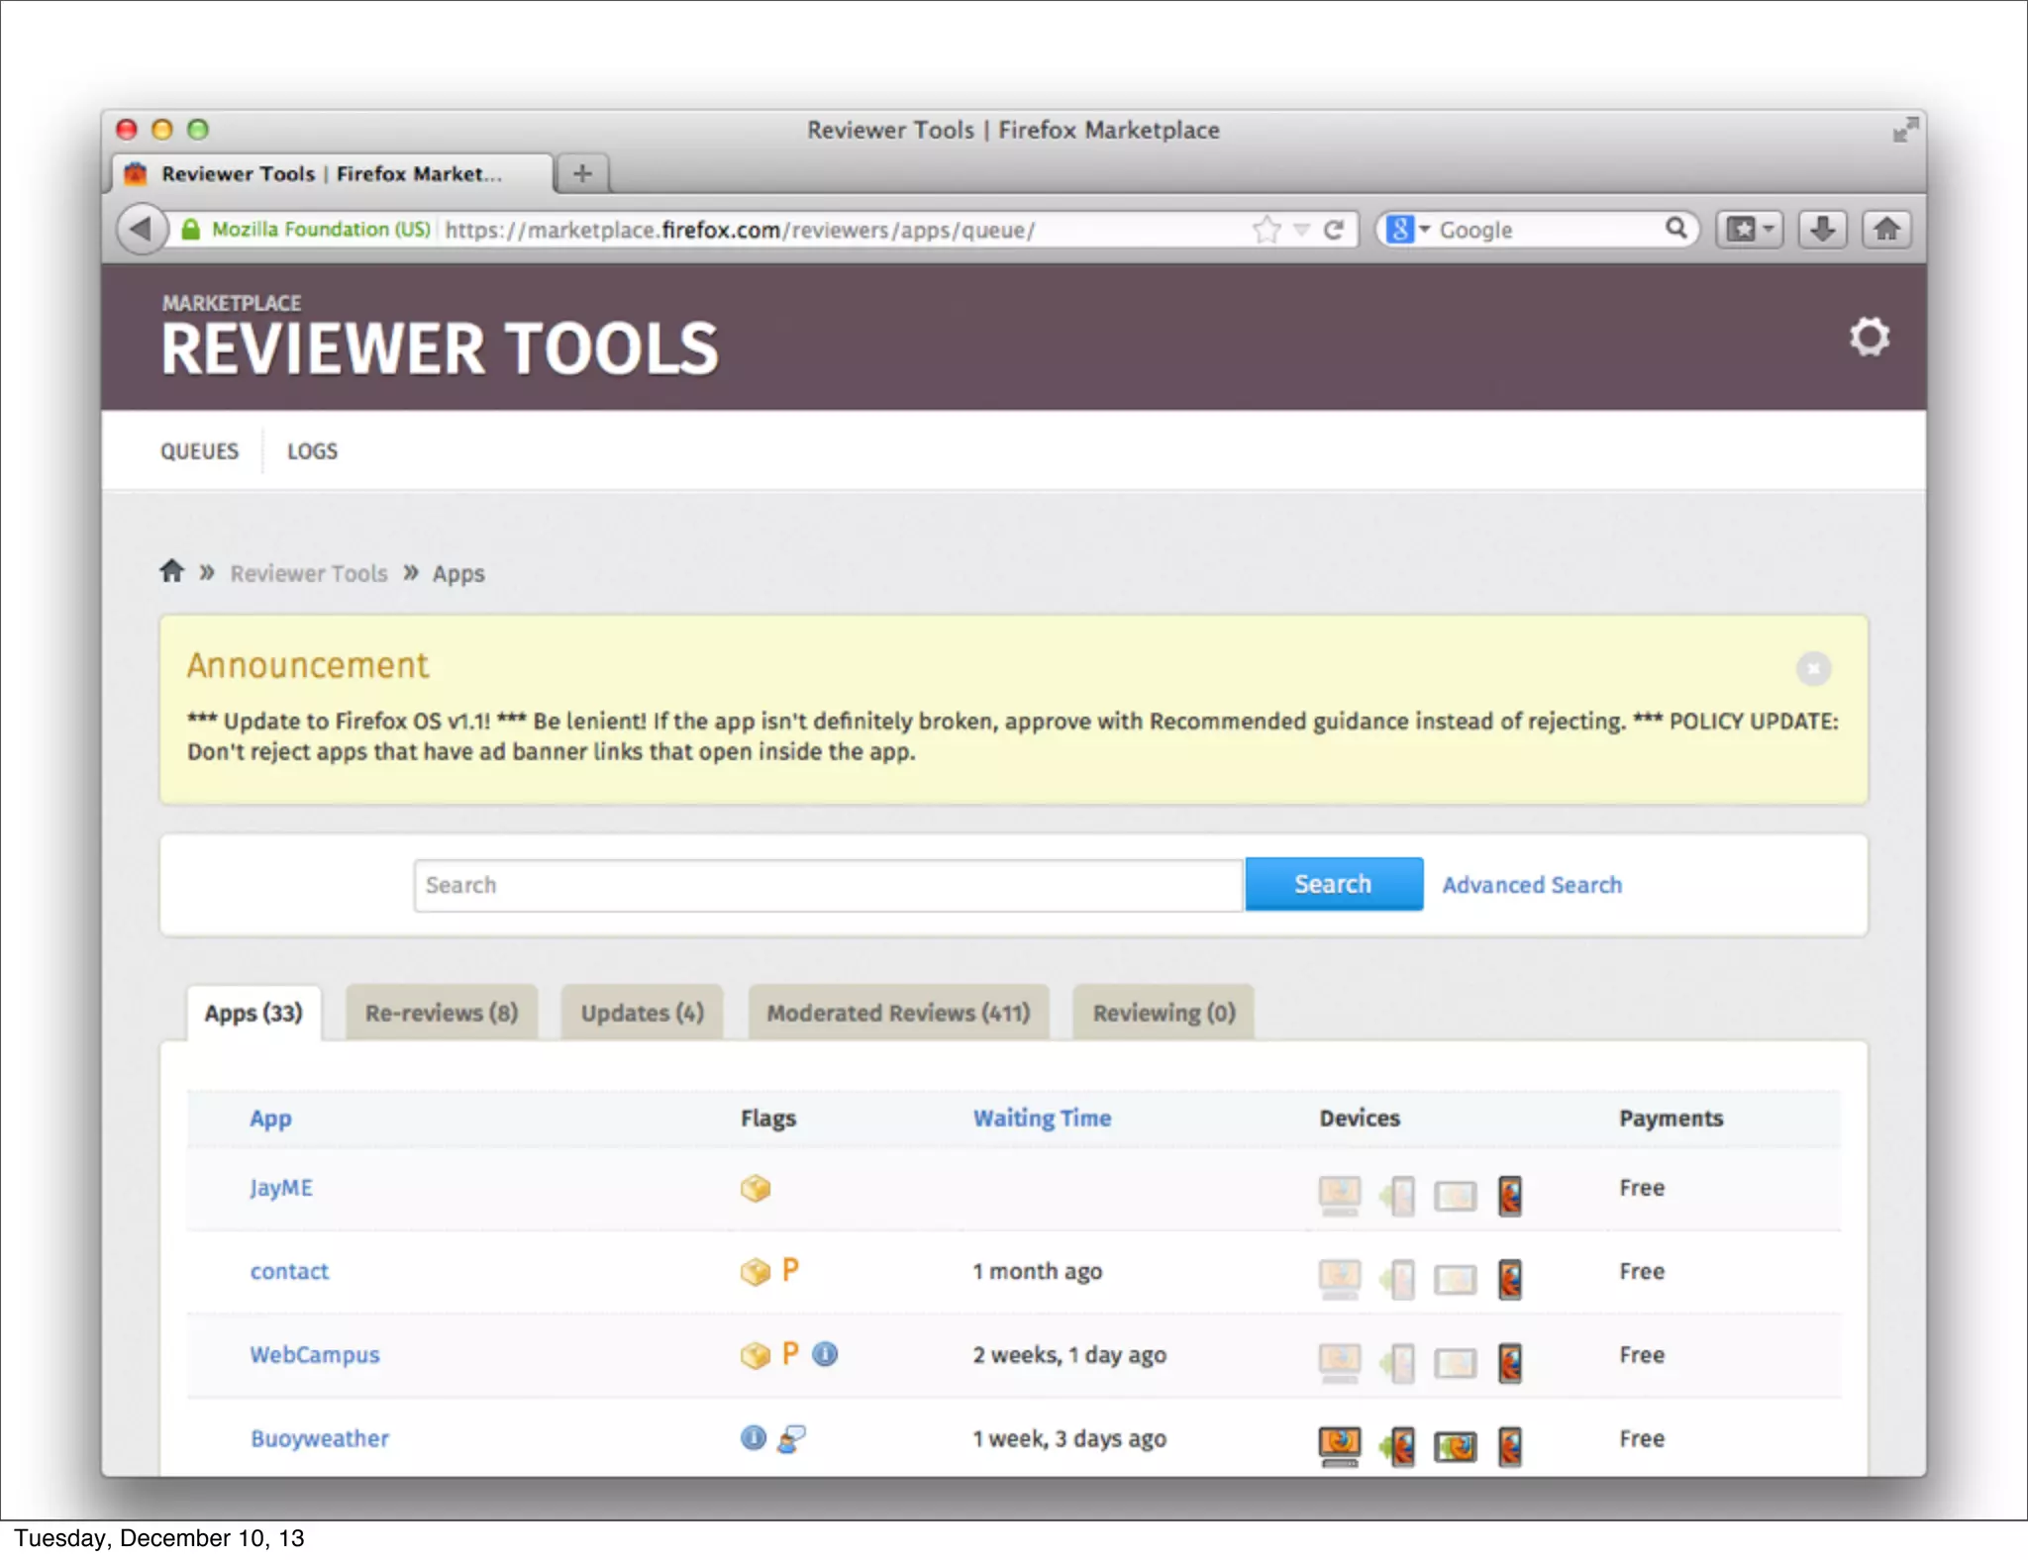Reload the page using the refresh icon

[1334, 230]
